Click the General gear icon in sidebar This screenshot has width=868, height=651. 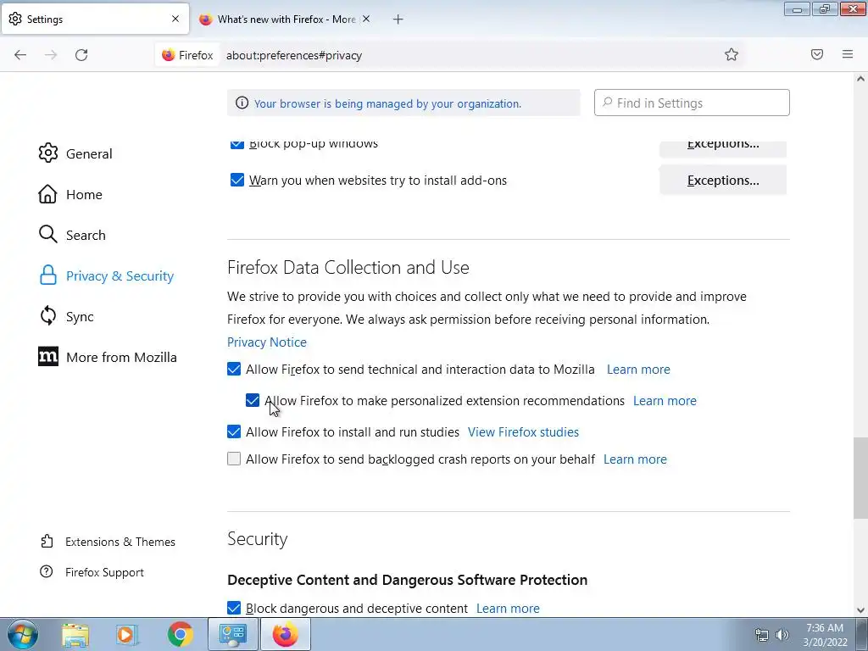point(48,153)
